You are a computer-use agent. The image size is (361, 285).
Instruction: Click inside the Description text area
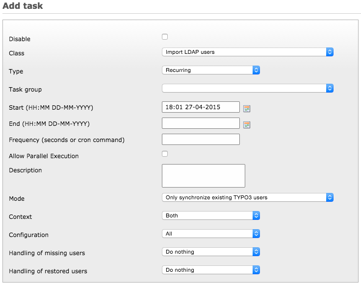coord(203,175)
